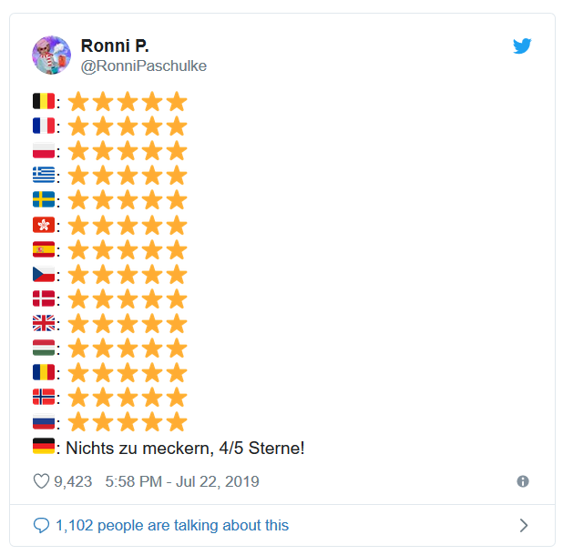
Task: Click the 9,423 likes count
Action: click(x=73, y=481)
